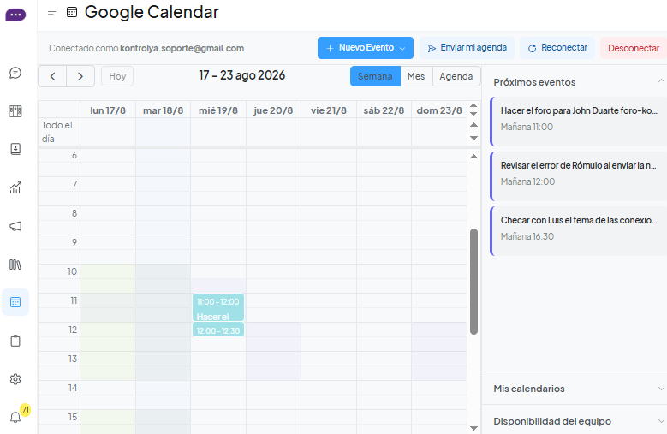667x434 pixels.
Task: Click the header row scroll up arrow
Action: coord(473,105)
